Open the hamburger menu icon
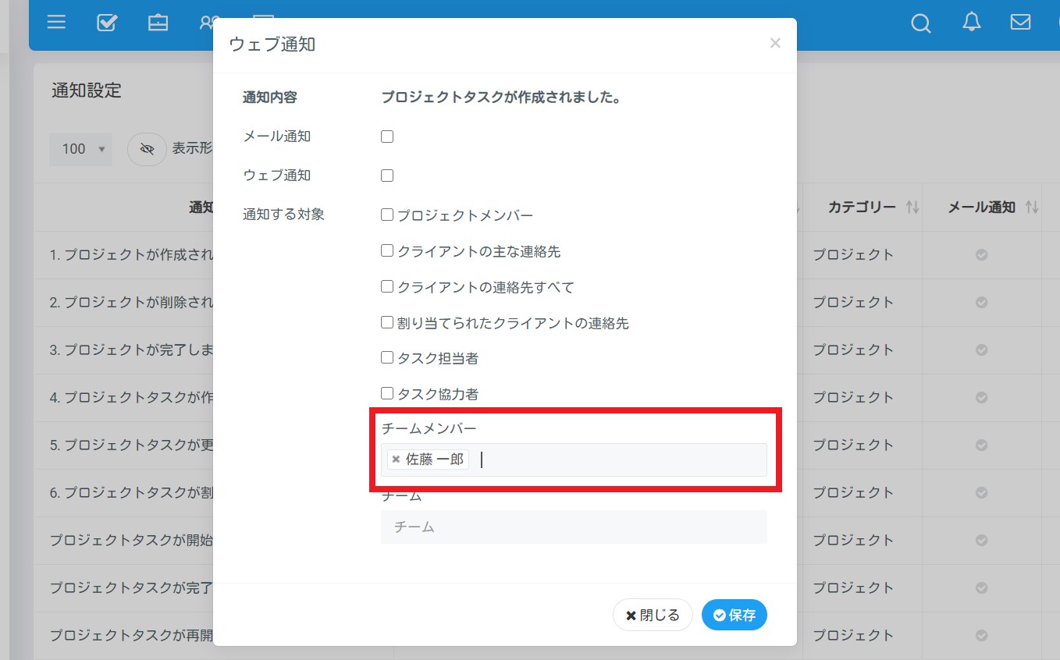1060x660 pixels. coord(56,22)
